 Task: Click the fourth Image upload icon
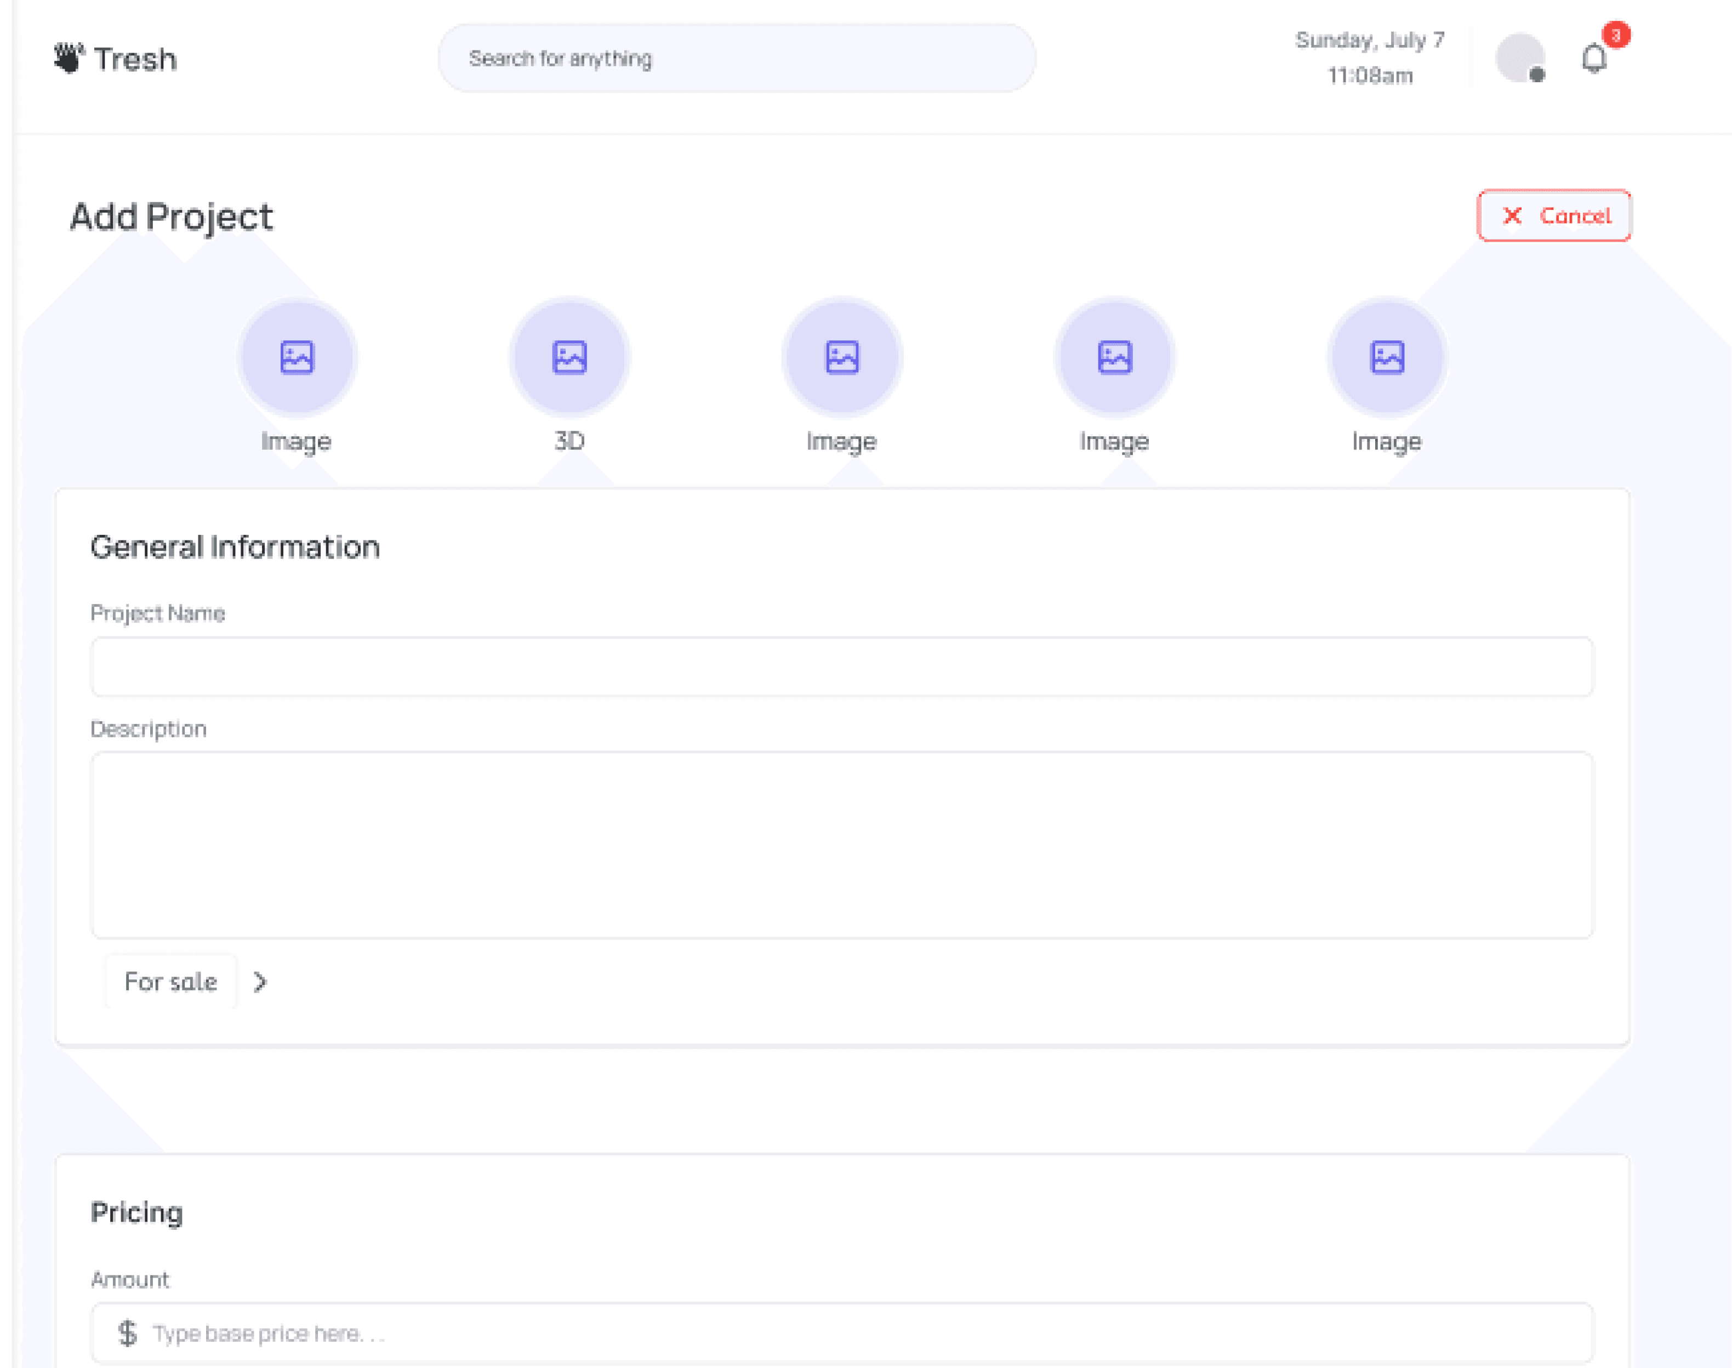[x=1115, y=357]
